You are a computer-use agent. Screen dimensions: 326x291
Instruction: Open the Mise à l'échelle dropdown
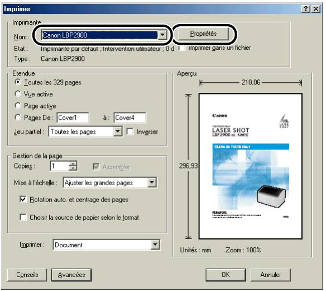coord(152,182)
